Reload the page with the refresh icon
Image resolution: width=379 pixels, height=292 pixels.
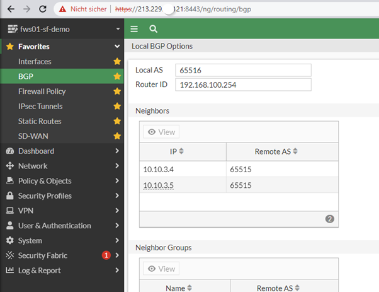pos(43,9)
